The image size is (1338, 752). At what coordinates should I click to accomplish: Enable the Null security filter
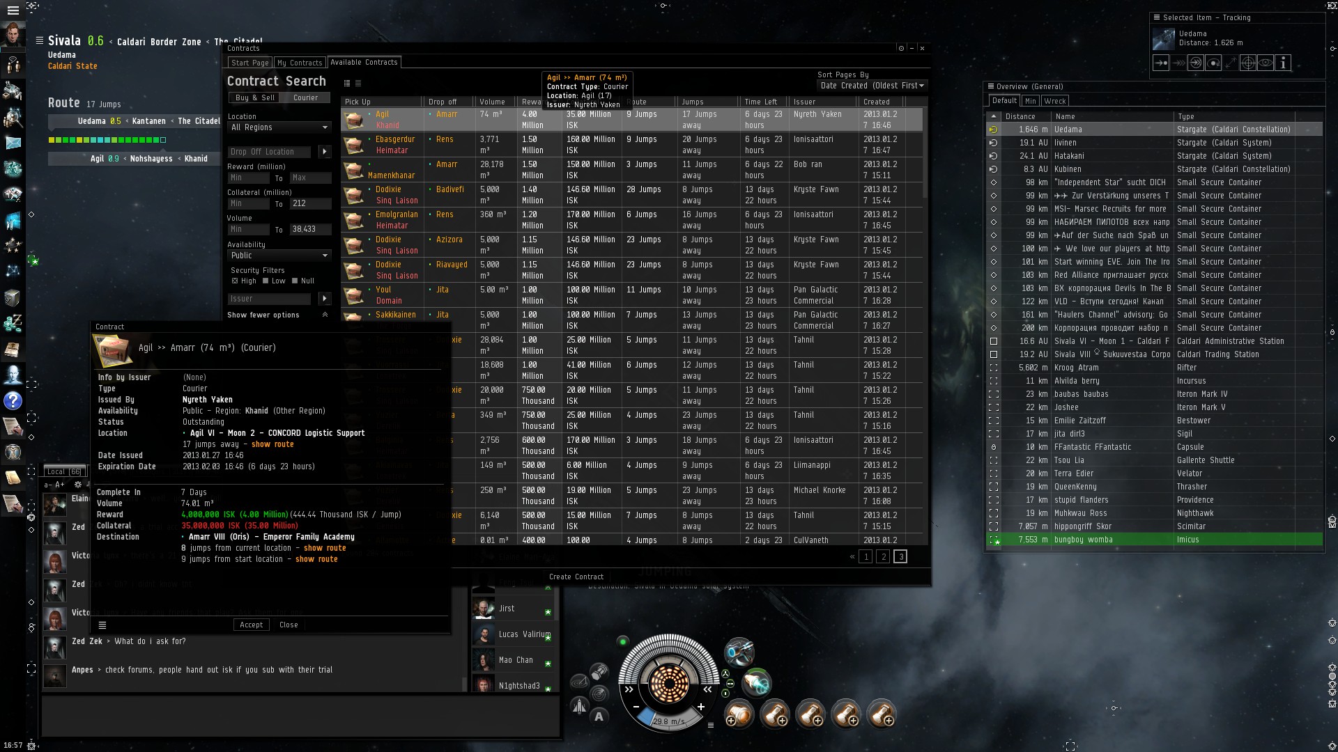coord(295,281)
